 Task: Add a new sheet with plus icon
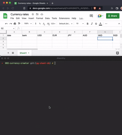point(8,53)
